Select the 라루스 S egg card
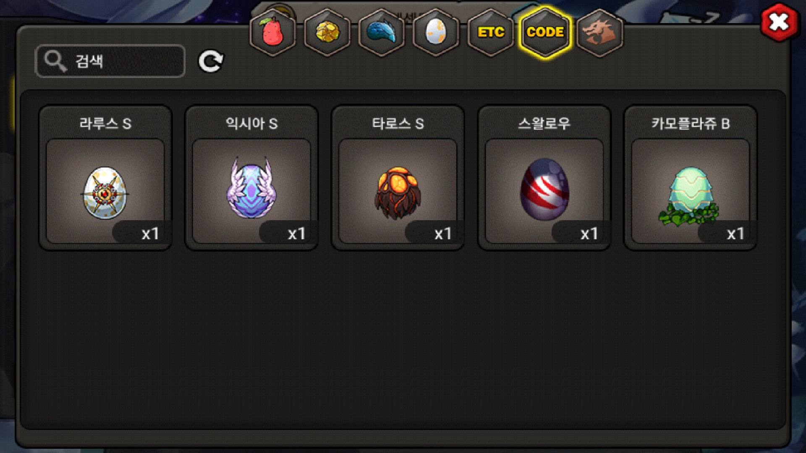The width and height of the screenshot is (806, 453). click(105, 178)
